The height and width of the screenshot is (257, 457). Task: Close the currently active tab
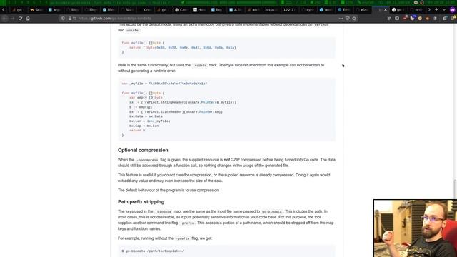[386, 9]
